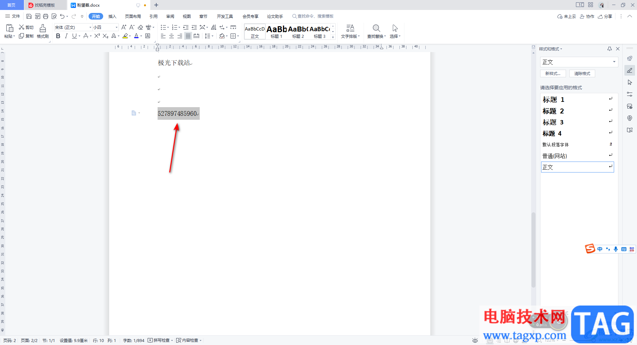Click the Increase font size icon
Screen dimensions: 637x345
(x=124, y=27)
